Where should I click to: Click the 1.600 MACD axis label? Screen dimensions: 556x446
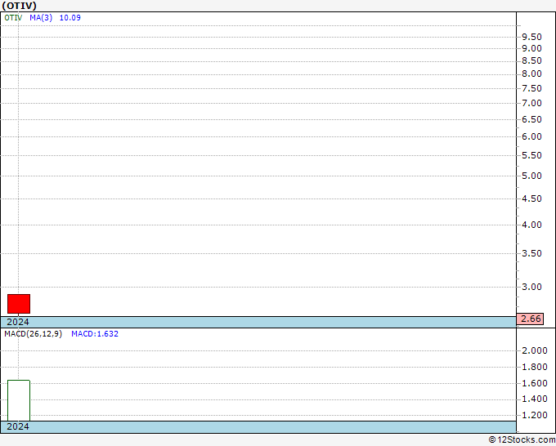point(535,383)
